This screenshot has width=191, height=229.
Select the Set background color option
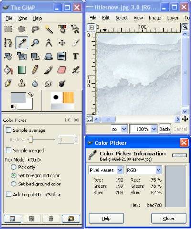(13, 184)
